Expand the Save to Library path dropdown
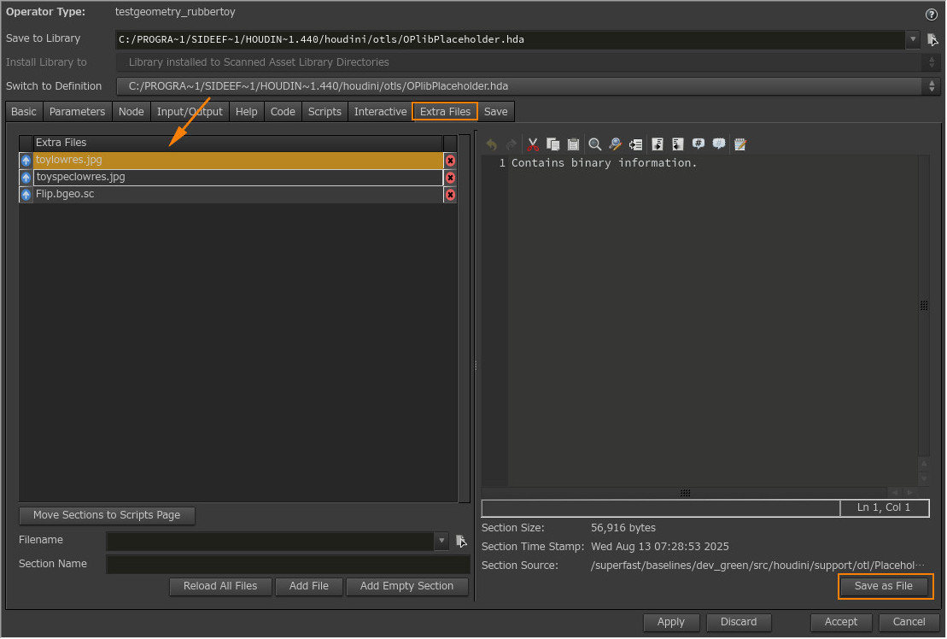This screenshot has height=639, width=947. click(x=913, y=39)
